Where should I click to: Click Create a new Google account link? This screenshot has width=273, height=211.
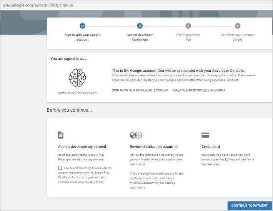[199, 90]
